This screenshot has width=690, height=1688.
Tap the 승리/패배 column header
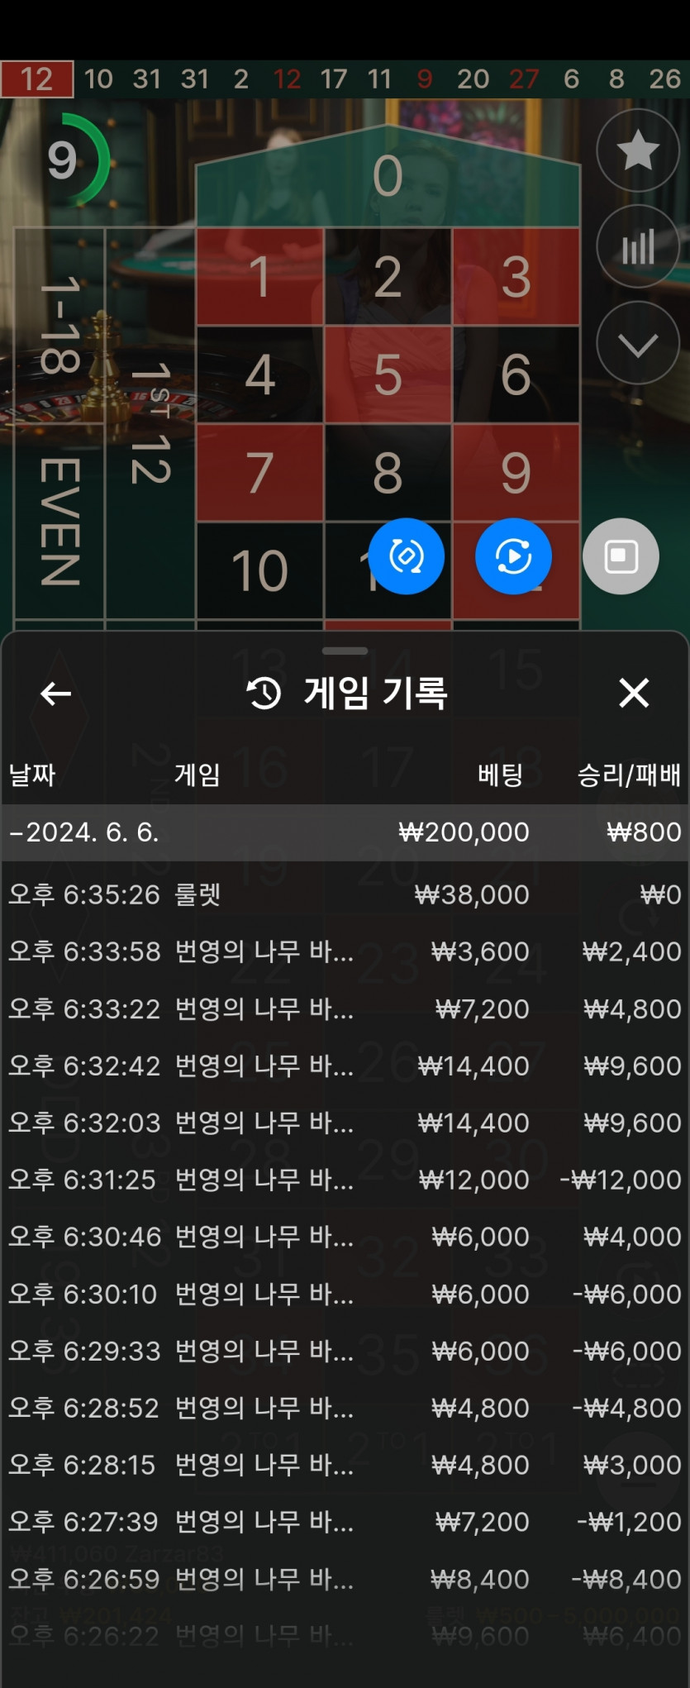tap(629, 775)
